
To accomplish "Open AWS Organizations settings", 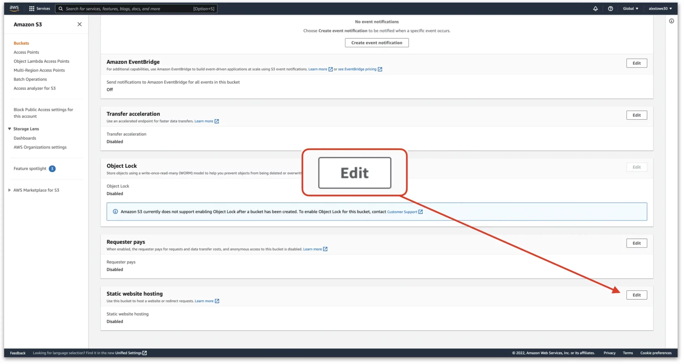I will [x=40, y=147].
